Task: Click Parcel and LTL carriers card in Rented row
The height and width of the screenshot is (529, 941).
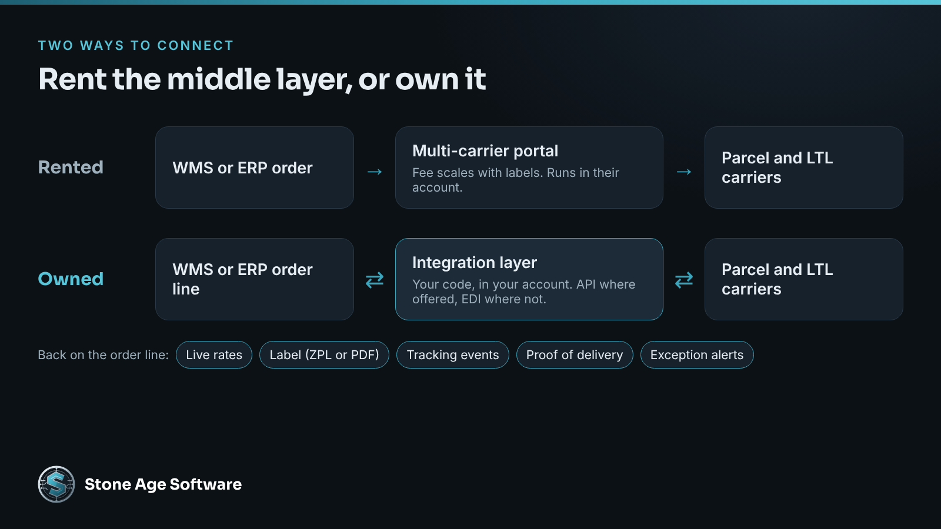Action: pos(804,168)
